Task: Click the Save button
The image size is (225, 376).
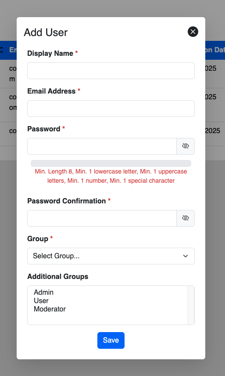Action: tap(111, 340)
